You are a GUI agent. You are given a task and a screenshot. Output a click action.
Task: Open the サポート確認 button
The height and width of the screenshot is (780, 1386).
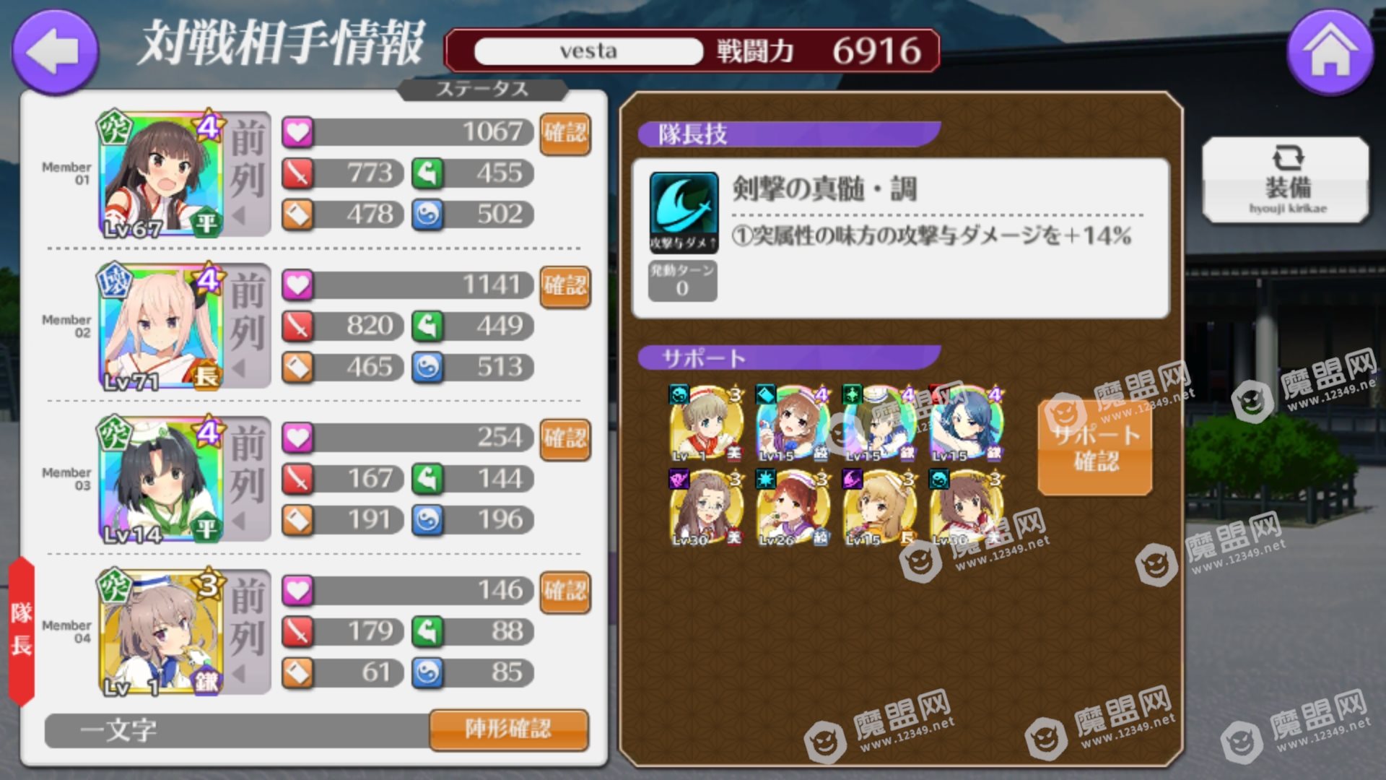1095,447
